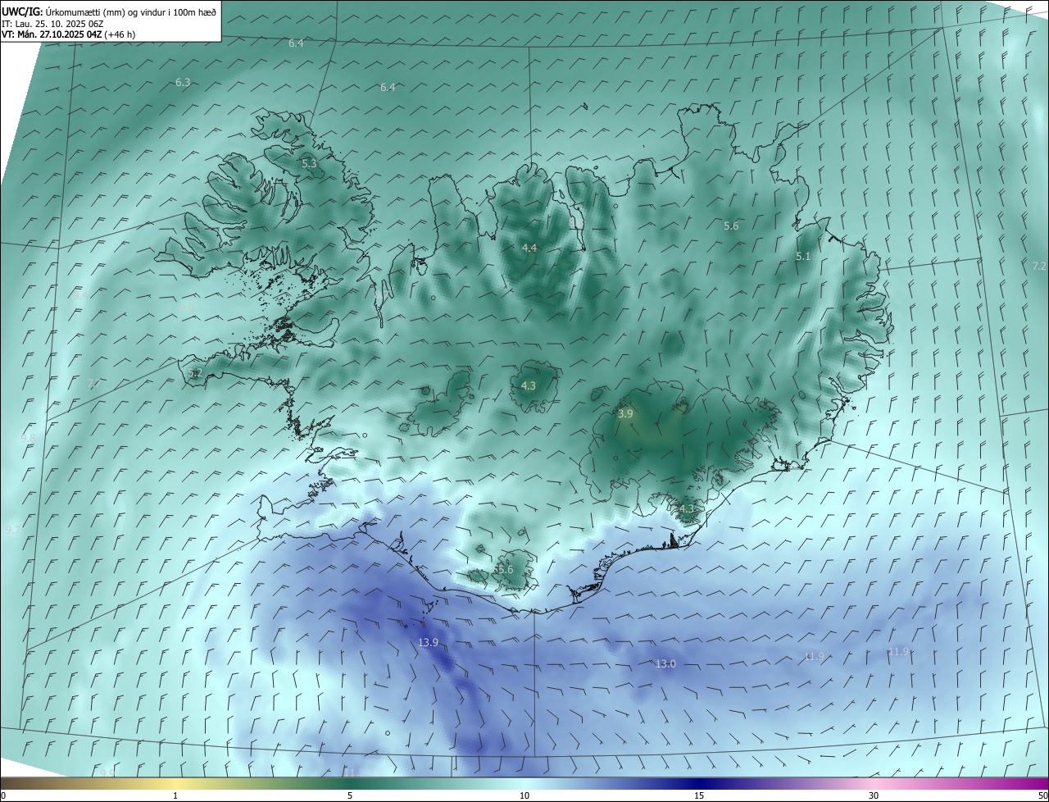Select the 4.4 value label

[x=529, y=248]
